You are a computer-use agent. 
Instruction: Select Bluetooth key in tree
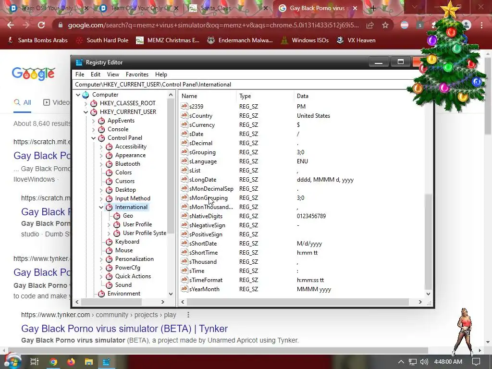(127, 164)
